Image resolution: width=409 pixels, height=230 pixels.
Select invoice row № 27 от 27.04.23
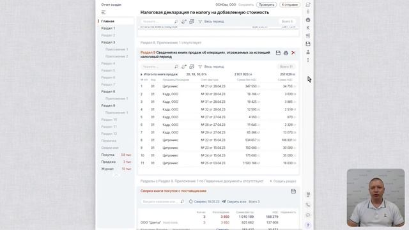[x=218, y=117]
